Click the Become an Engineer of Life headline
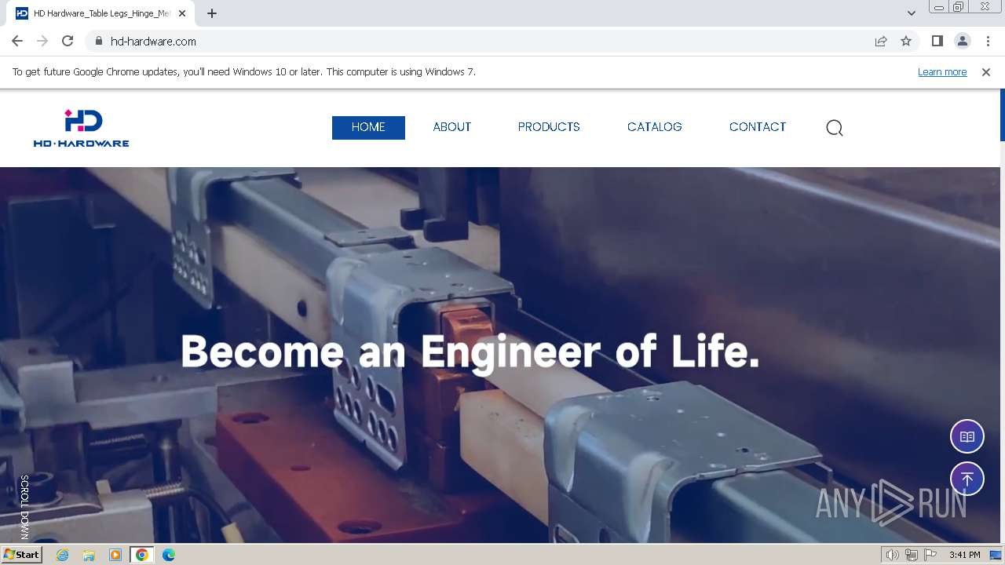Image resolution: width=1005 pixels, height=565 pixels. pyautogui.click(x=470, y=352)
